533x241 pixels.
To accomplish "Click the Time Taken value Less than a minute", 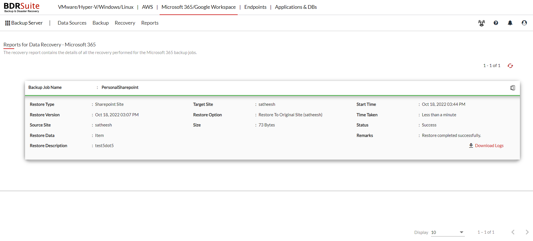I will [439, 115].
